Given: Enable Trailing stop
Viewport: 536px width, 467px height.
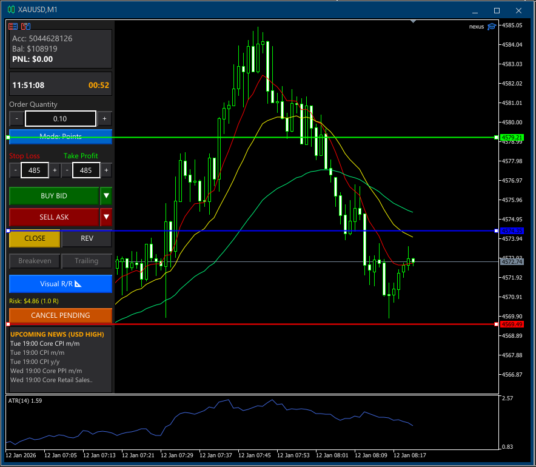Looking at the screenshot, I should point(86,261).
